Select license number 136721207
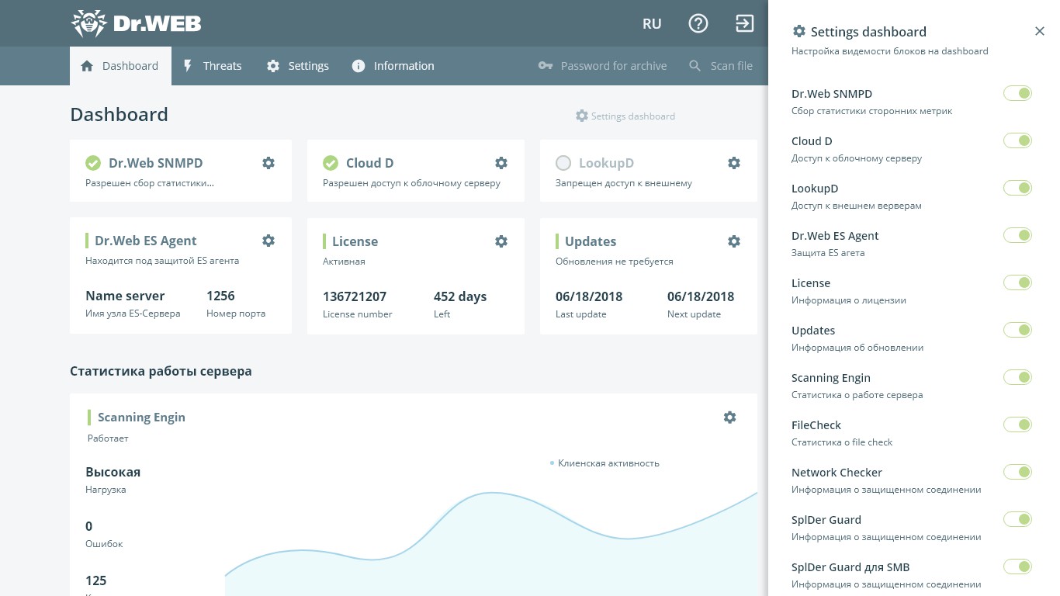 click(x=355, y=296)
